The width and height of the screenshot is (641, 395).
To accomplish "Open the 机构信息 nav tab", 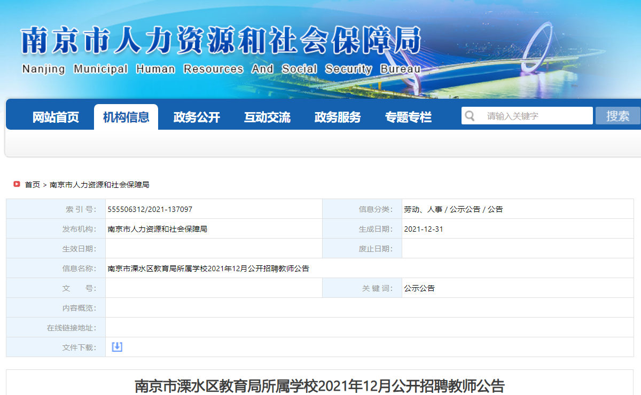I will pos(126,117).
